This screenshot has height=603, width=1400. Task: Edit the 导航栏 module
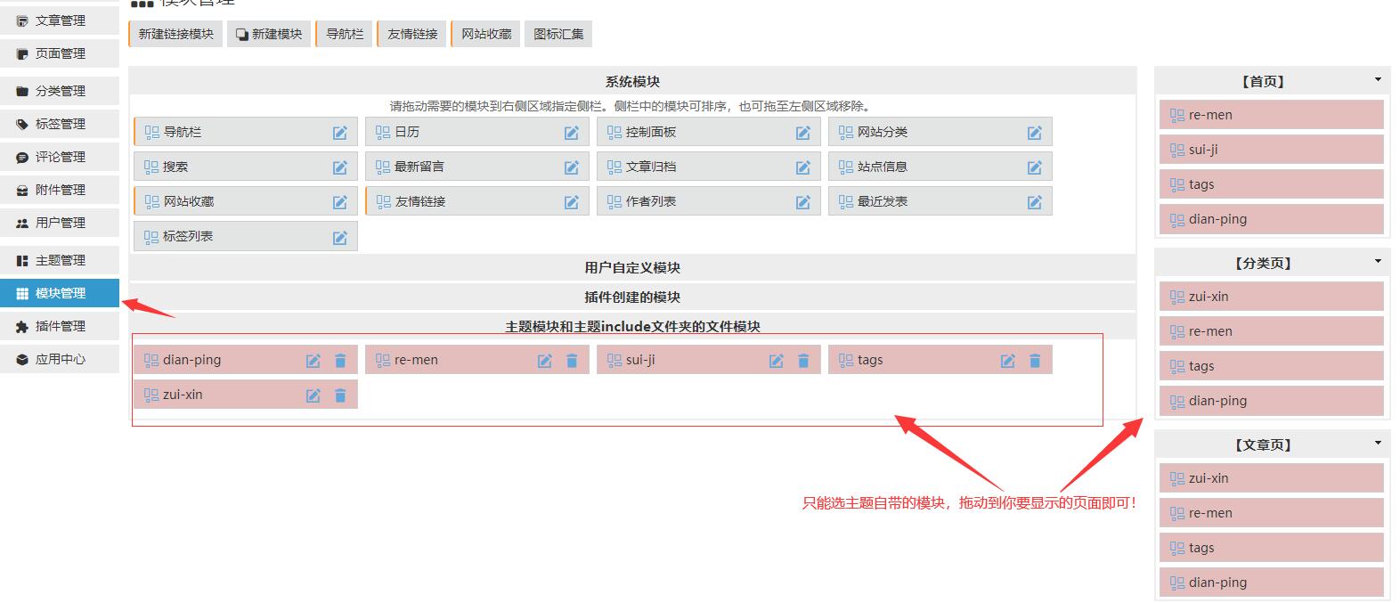pos(340,133)
